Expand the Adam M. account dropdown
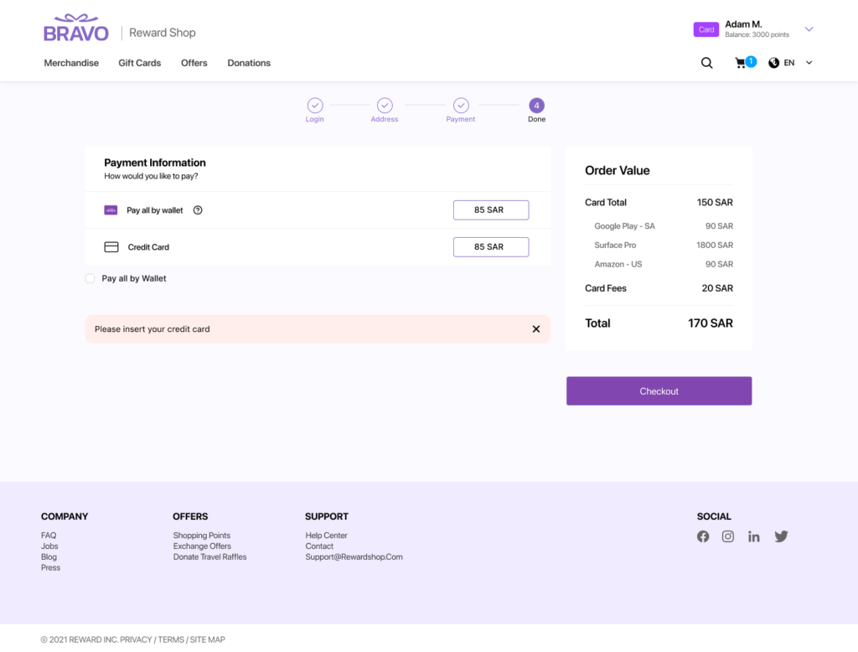858x652 pixels. coord(809,29)
